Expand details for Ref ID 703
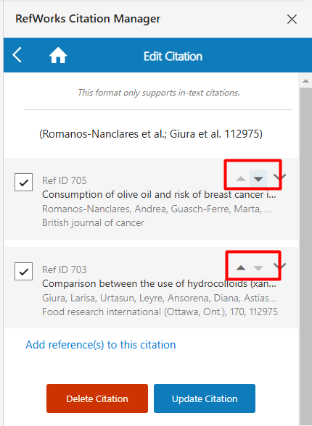The height and width of the screenshot is (426, 312). coord(280,267)
